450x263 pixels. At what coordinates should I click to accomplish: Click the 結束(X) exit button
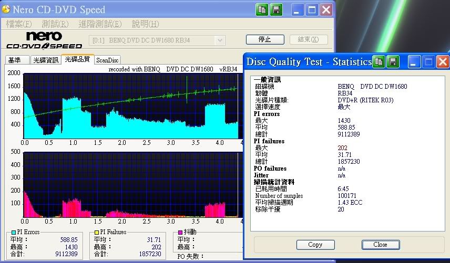[x=309, y=39]
